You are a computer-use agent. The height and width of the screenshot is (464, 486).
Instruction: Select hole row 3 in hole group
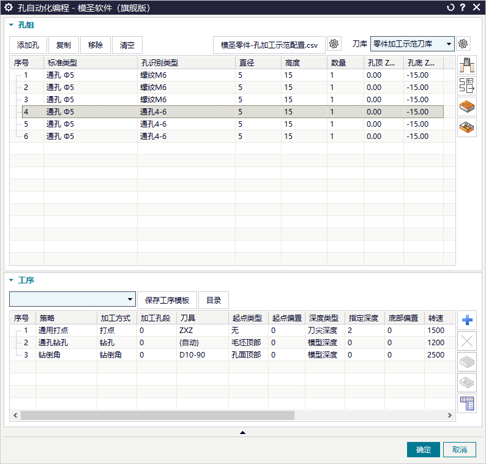233,100
